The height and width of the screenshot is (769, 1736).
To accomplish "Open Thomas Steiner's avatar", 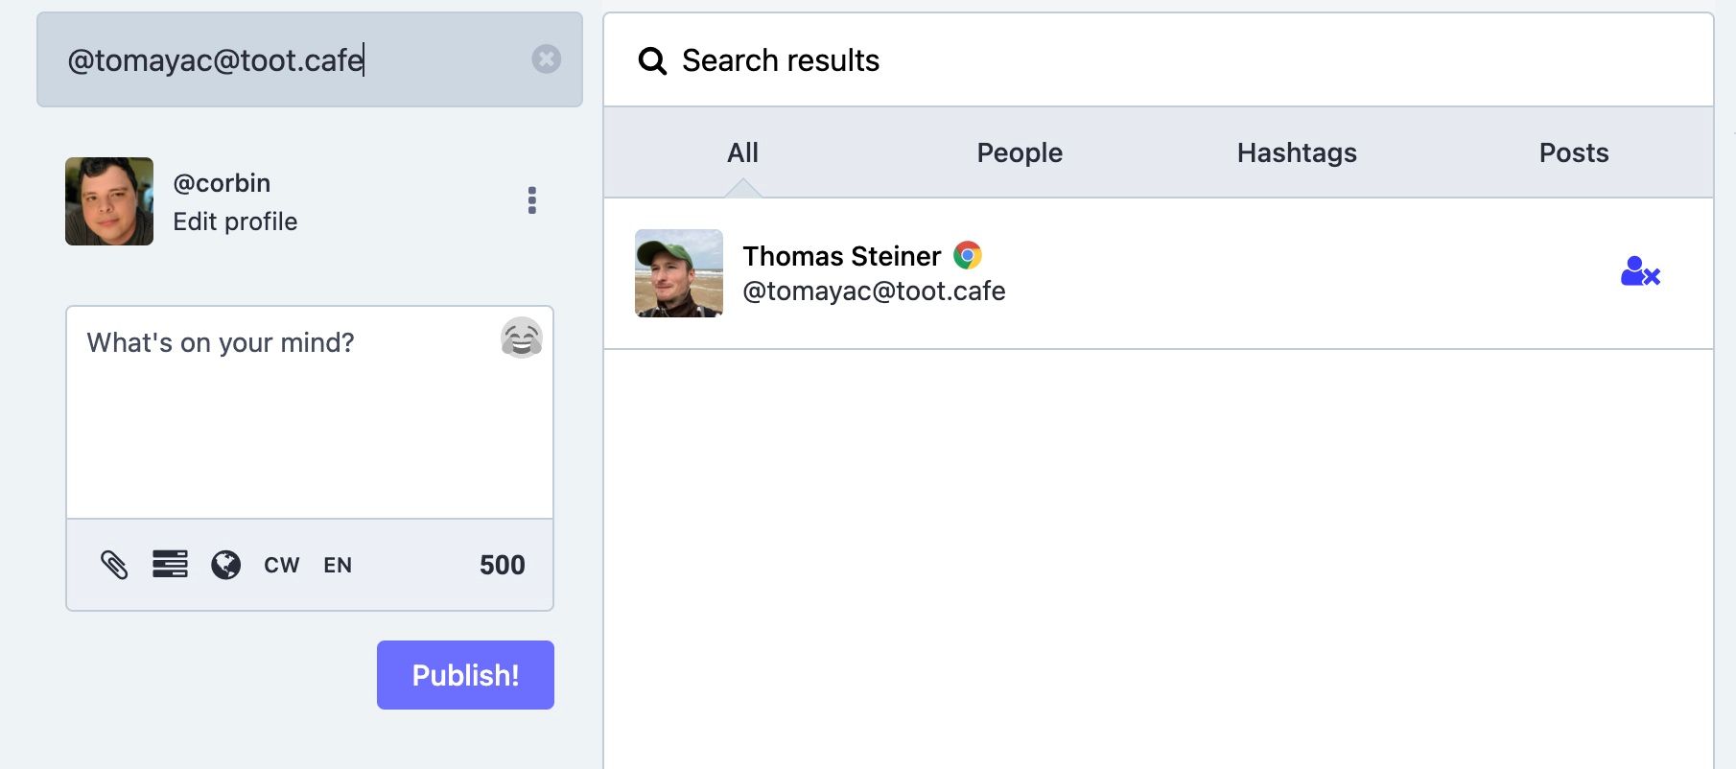I will tap(679, 273).
